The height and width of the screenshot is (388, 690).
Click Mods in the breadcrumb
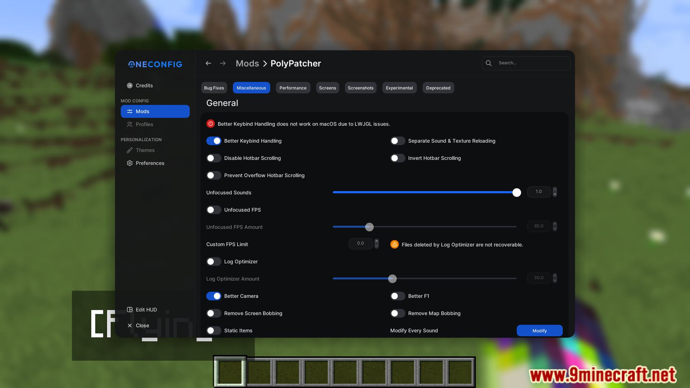pos(247,64)
